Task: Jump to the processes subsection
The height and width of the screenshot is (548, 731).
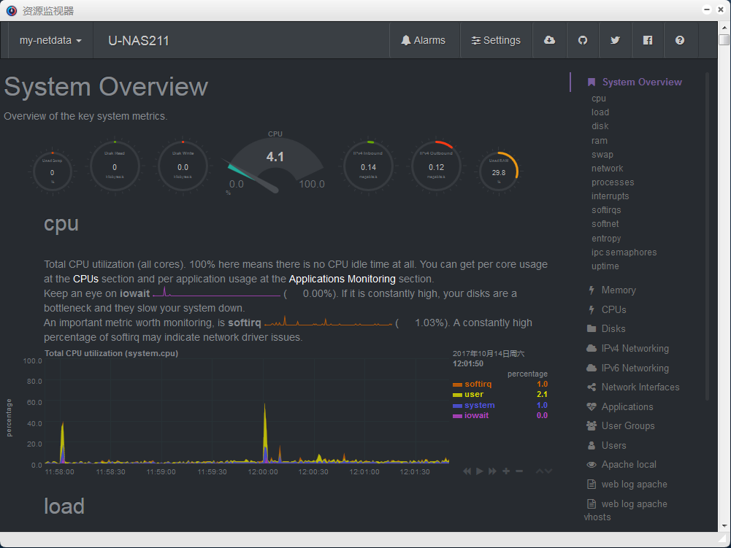Action: [x=613, y=182]
